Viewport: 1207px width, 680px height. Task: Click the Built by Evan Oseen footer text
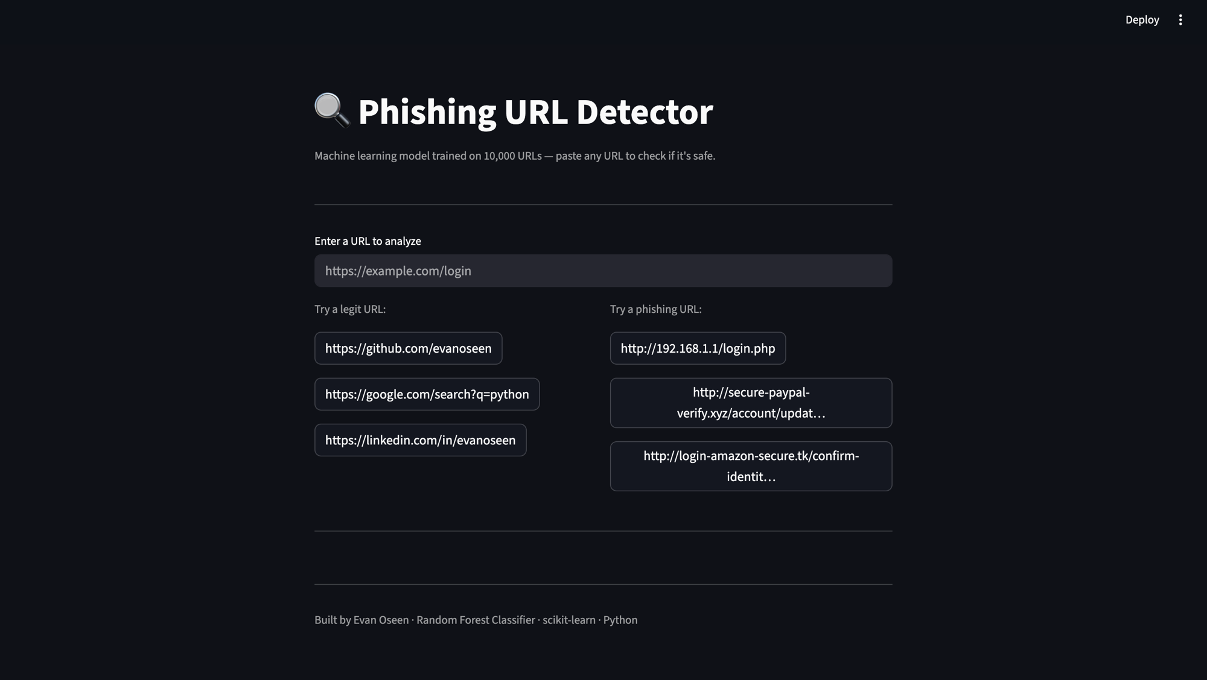360,620
